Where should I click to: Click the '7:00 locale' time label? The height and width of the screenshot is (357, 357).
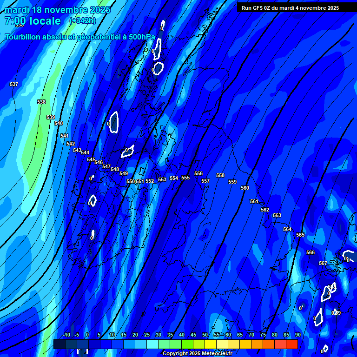pyautogui.click(x=33, y=21)
